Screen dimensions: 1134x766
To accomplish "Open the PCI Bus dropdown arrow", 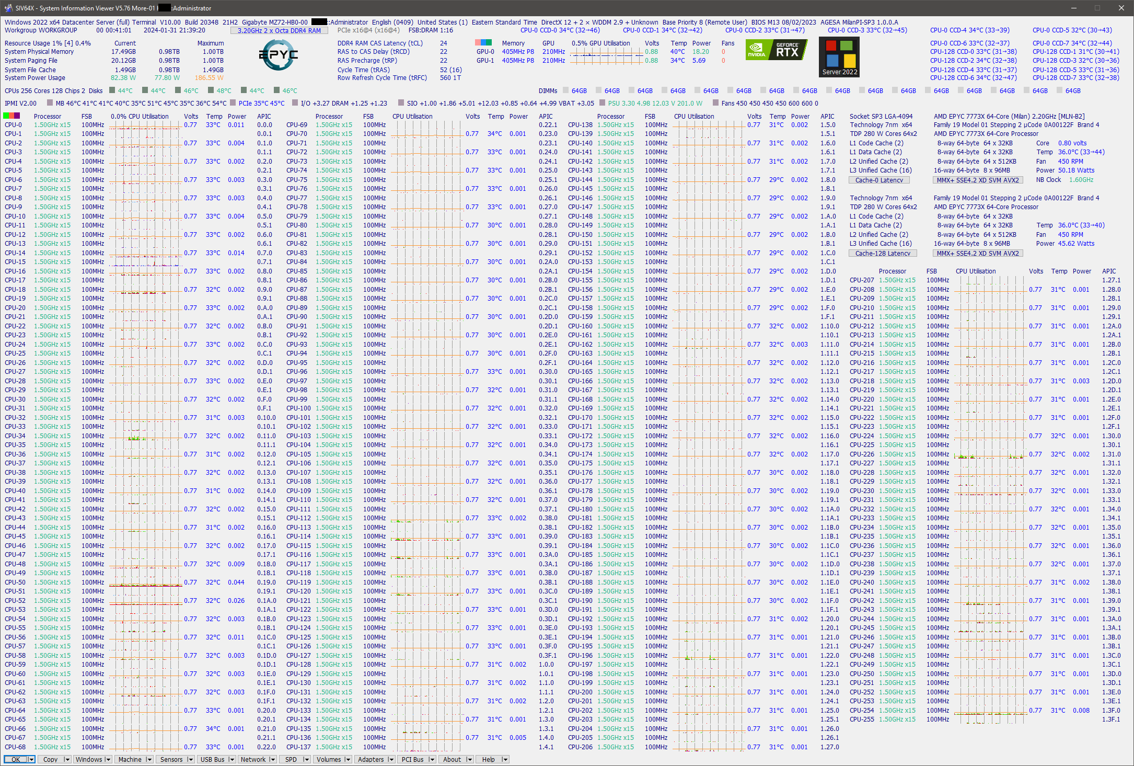I will 431,759.
